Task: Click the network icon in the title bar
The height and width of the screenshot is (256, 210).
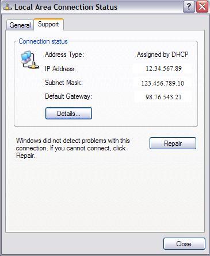Action: [7, 7]
